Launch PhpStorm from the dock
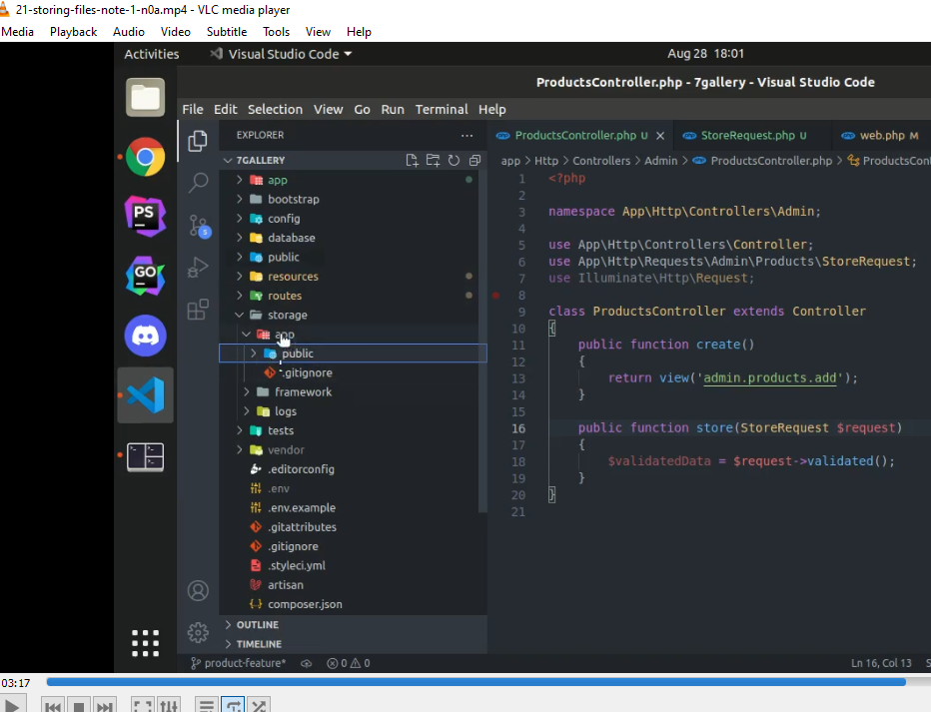 pyautogui.click(x=146, y=216)
